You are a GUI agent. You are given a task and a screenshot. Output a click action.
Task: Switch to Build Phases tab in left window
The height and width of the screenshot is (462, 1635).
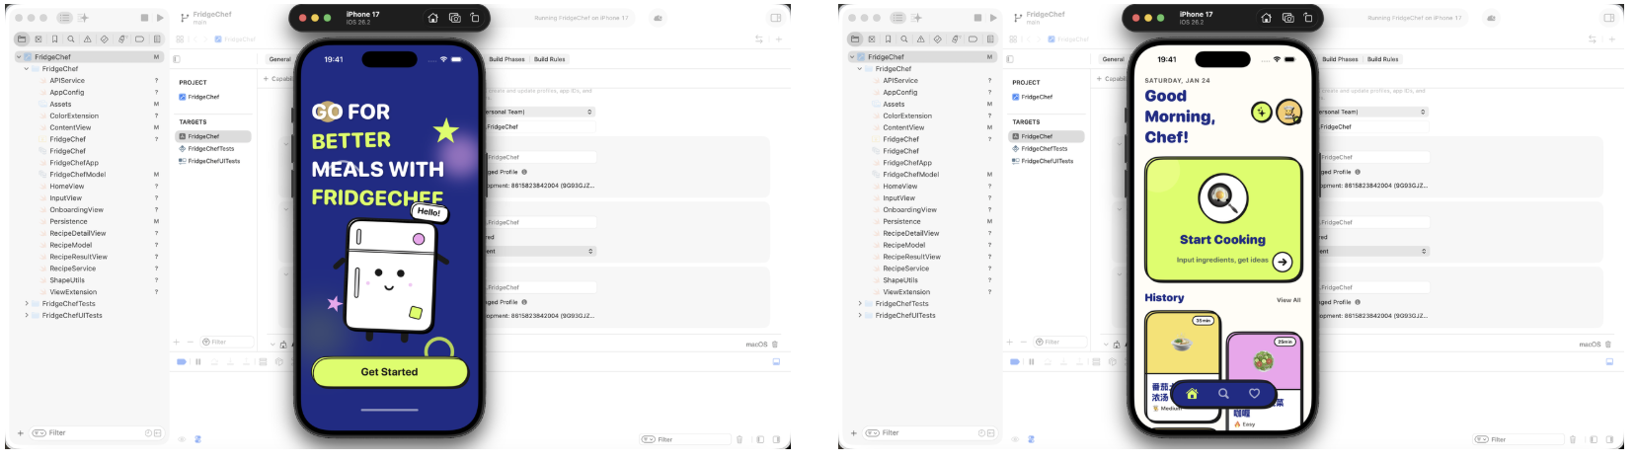(506, 59)
